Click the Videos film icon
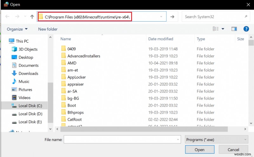Viewport: 254px width, 157px height. pyautogui.click(x=14, y=98)
